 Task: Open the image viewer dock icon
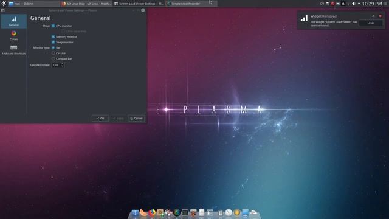tap(160, 212)
